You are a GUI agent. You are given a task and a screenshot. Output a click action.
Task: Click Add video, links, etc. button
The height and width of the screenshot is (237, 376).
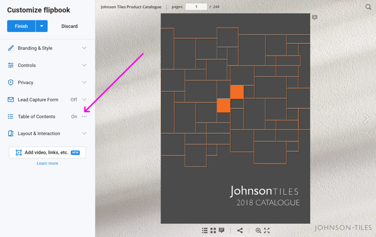[47, 152]
